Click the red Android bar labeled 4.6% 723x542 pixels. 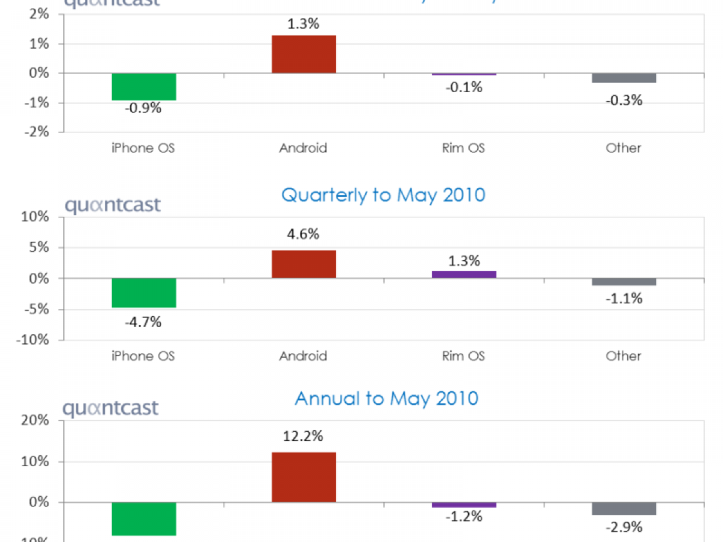304,264
